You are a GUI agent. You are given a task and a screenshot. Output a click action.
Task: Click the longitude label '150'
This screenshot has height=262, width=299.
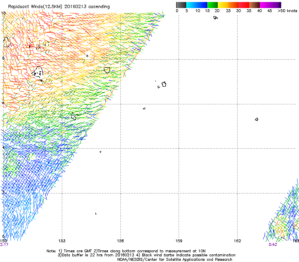pyautogui.click(x=4, y=241)
